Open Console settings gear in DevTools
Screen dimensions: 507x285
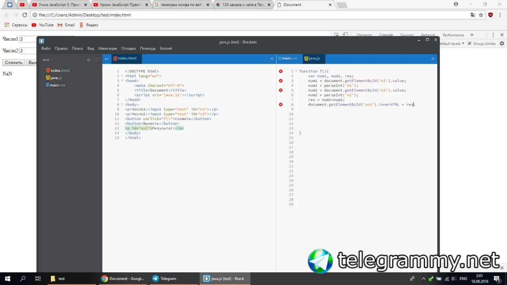pyautogui.click(x=502, y=44)
